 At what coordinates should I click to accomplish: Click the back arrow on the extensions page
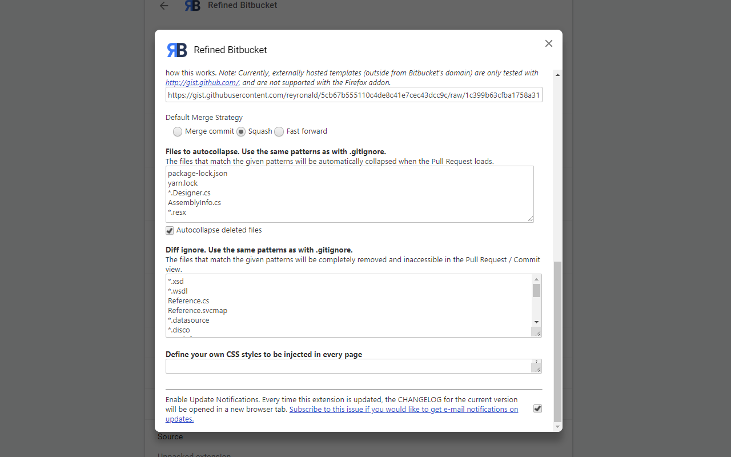(x=164, y=6)
